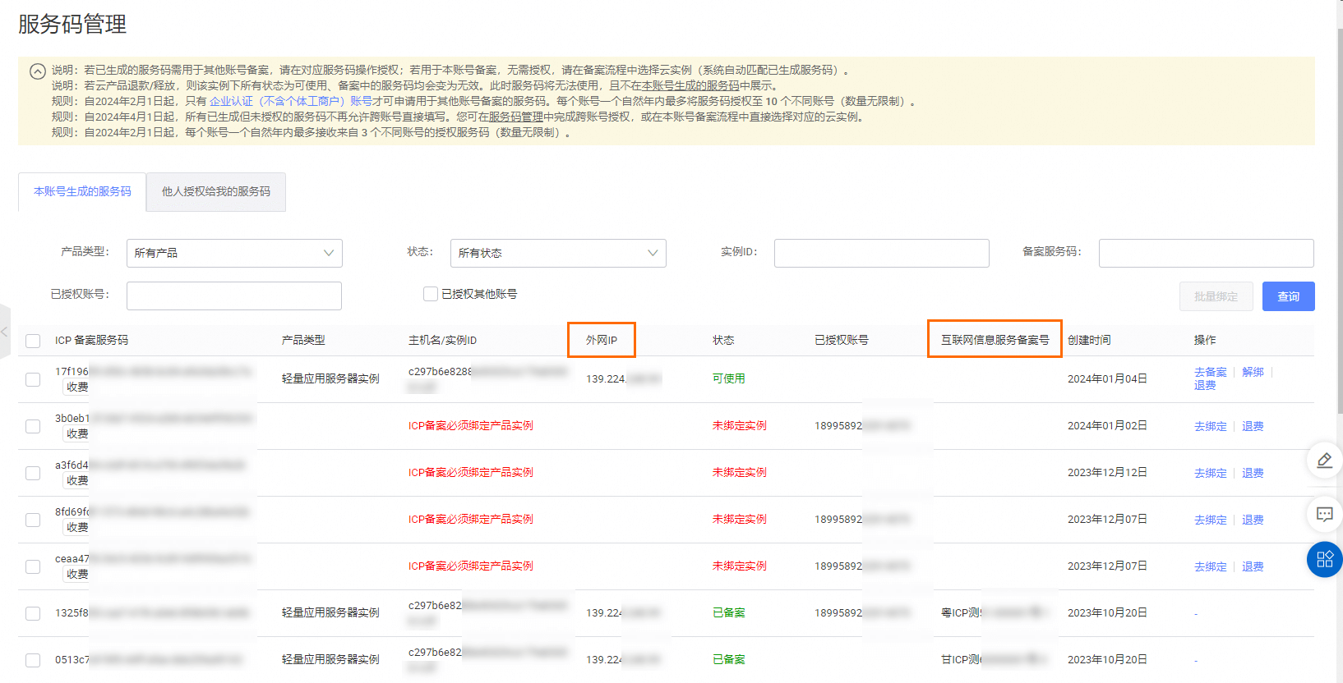Focus the 实例ID input field

[x=881, y=253]
